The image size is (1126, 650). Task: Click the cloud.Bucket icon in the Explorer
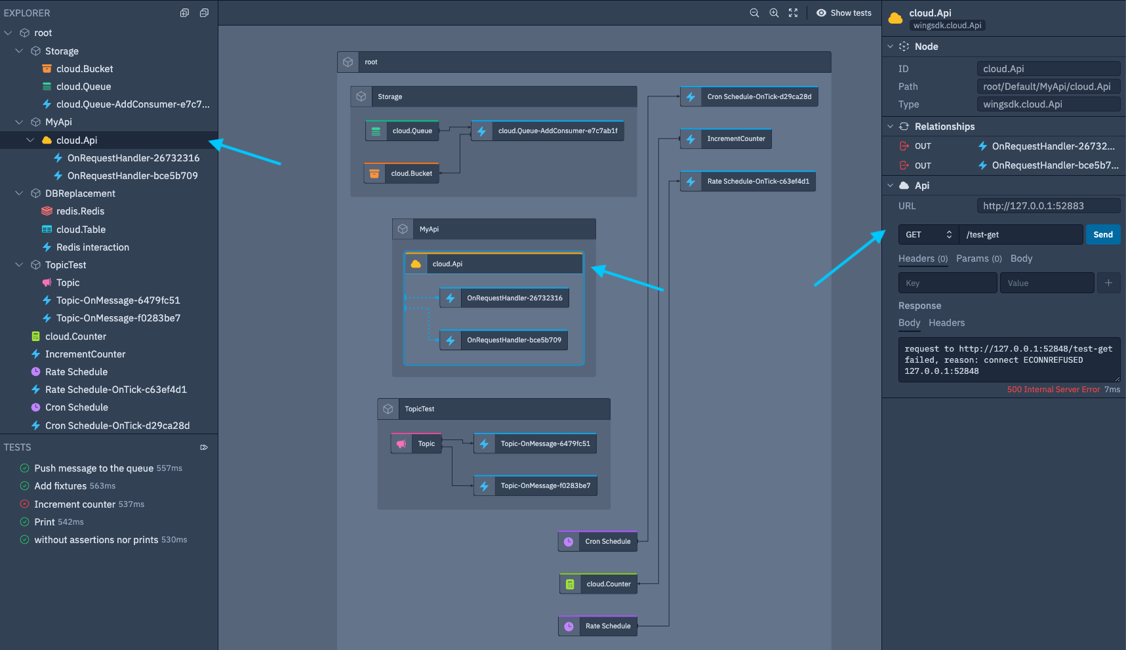coord(46,68)
